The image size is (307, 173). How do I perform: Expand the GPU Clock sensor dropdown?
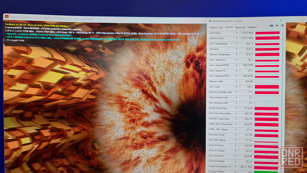coord(236,33)
